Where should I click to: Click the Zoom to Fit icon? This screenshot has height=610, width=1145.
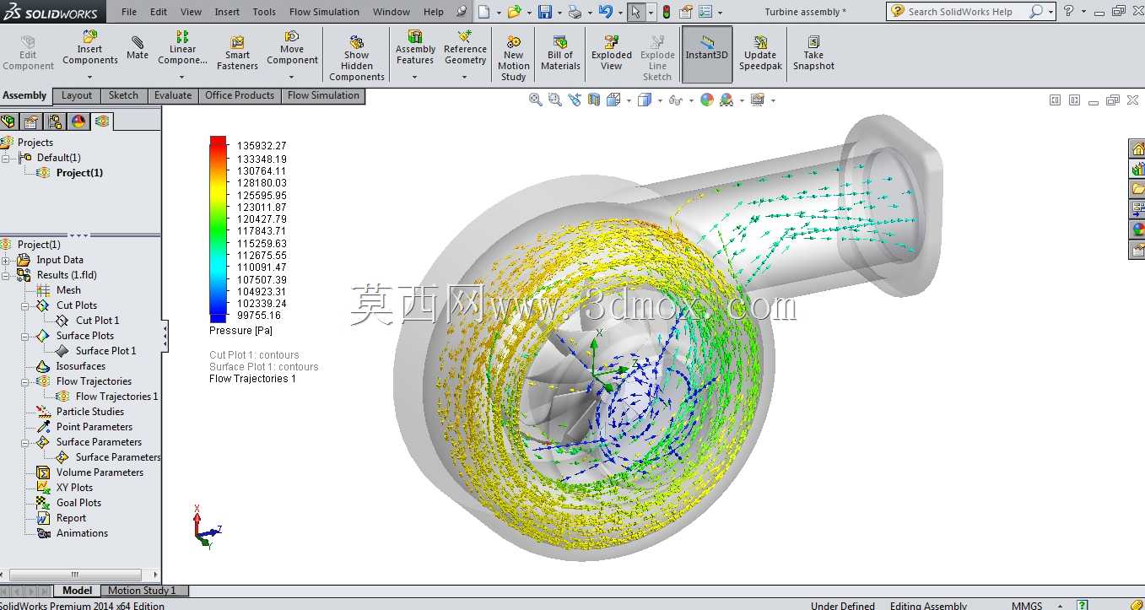[x=535, y=100]
